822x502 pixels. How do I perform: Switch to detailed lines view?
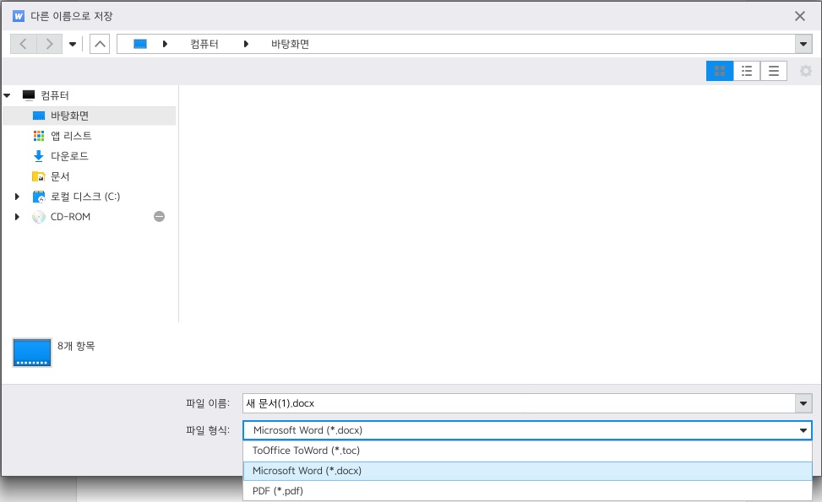773,71
